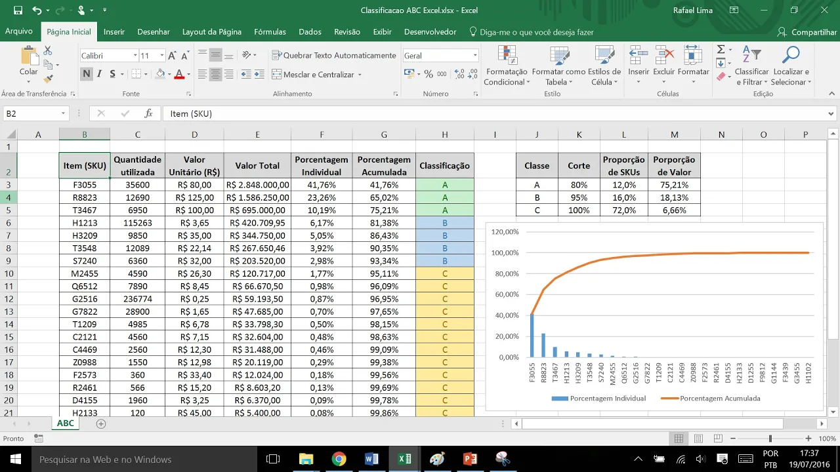This screenshot has height=472, width=840.
Task: Click the AutoSum sigma icon
Action: [721, 50]
